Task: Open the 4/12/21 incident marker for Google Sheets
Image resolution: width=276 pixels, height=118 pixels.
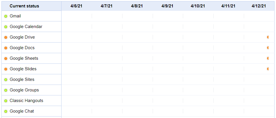Action: pyautogui.click(x=268, y=58)
